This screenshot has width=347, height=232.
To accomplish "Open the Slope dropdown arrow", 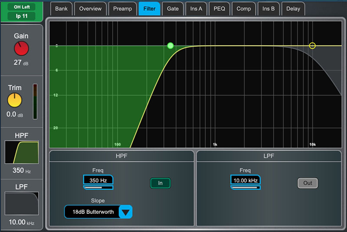I will click(x=125, y=212).
